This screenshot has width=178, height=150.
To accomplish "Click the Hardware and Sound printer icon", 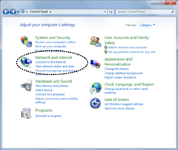I will [x=26, y=86].
